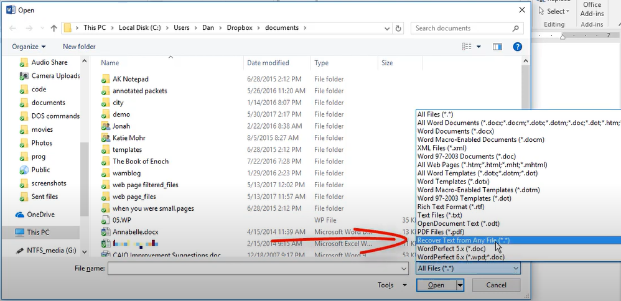Screen dimensions: 621x301
Task: Click the search magnifier icon
Action: (515, 28)
